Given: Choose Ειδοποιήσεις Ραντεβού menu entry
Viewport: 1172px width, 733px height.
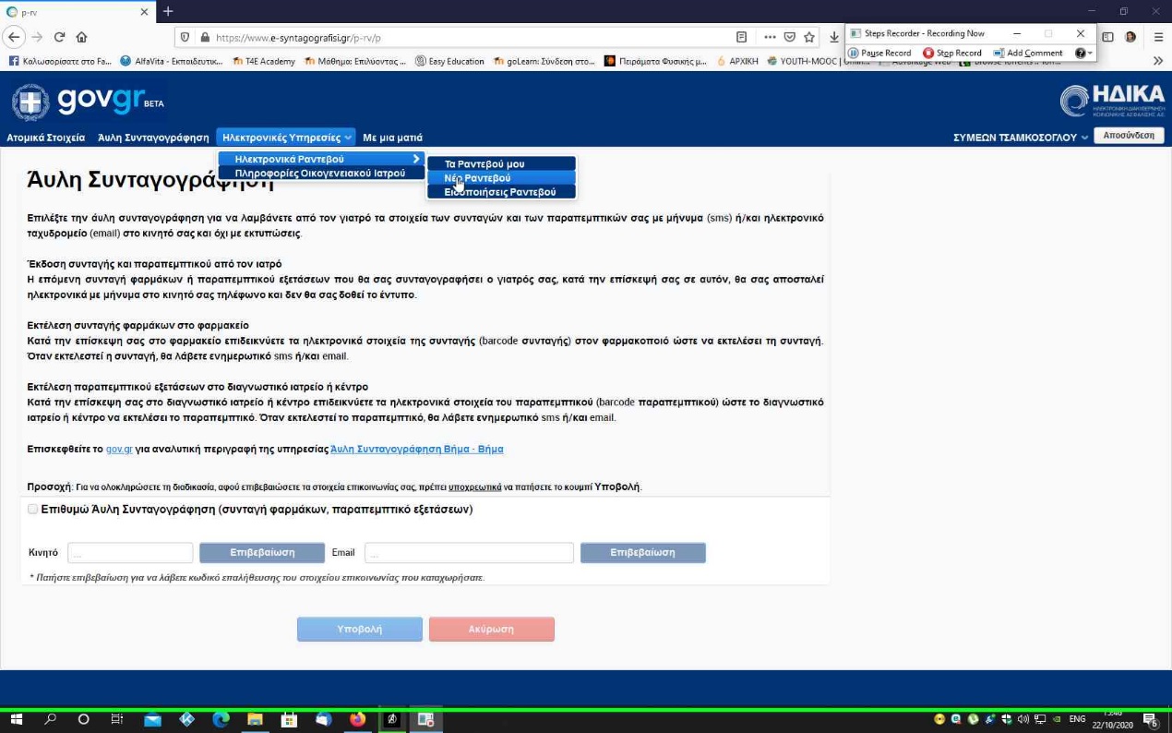Looking at the screenshot, I should click(x=499, y=192).
